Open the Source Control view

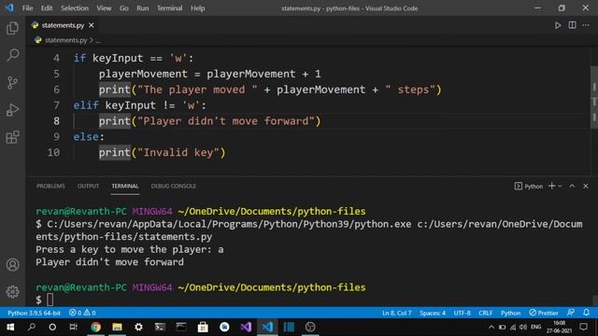(12, 83)
